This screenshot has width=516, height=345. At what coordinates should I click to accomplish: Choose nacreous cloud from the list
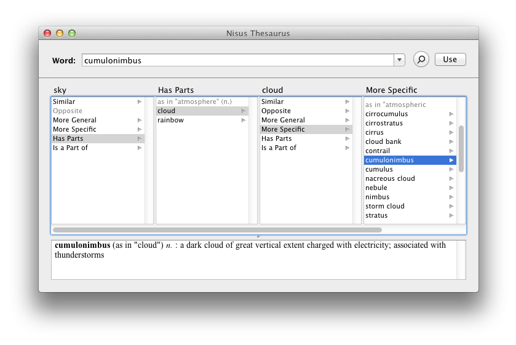tap(410, 178)
